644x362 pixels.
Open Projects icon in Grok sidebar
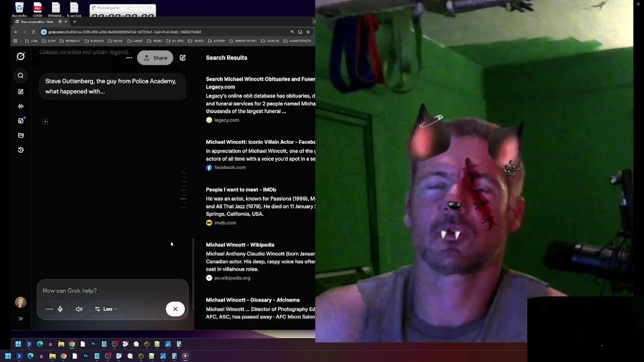(21, 135)
